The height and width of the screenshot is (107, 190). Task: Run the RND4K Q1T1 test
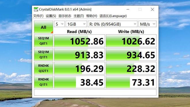43,82
